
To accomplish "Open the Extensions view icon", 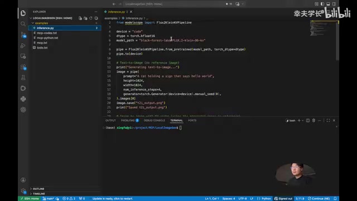I will [23, 67].
